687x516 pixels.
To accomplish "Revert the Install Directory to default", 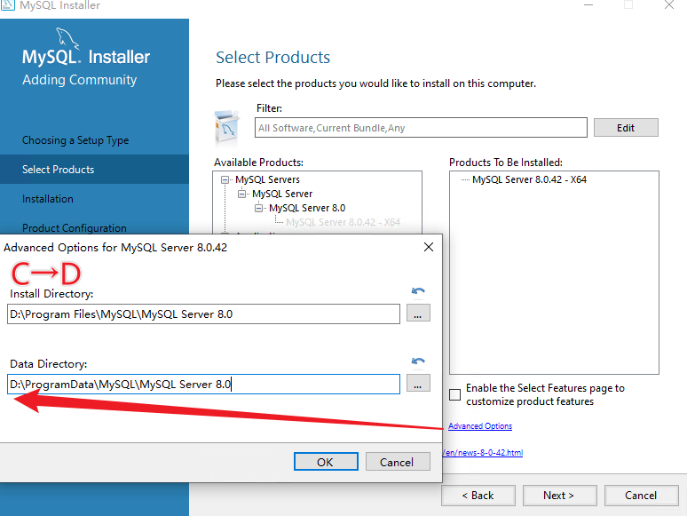I will (x=418, y=291).
